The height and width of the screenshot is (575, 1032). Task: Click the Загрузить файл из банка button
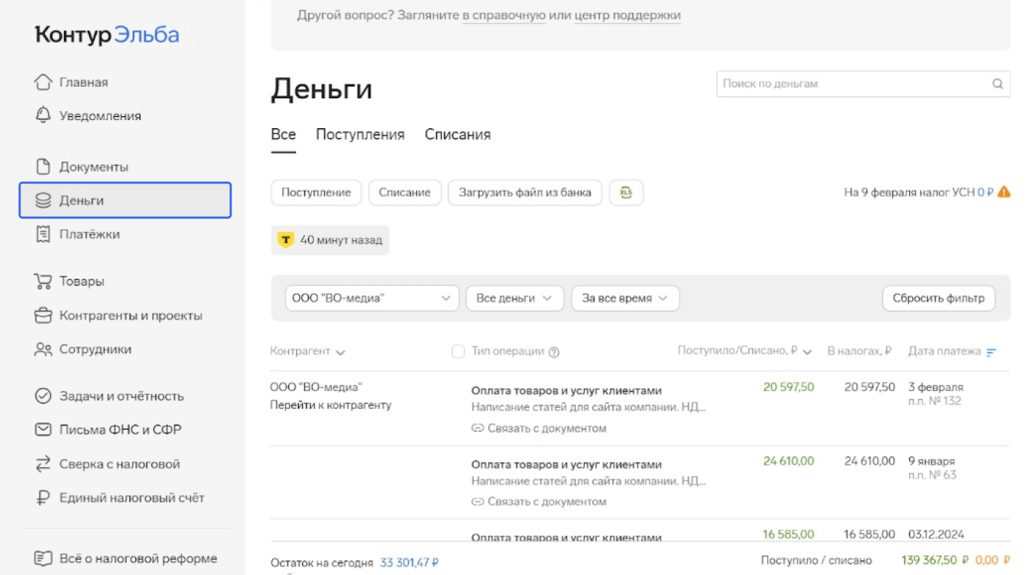(524, 193)
